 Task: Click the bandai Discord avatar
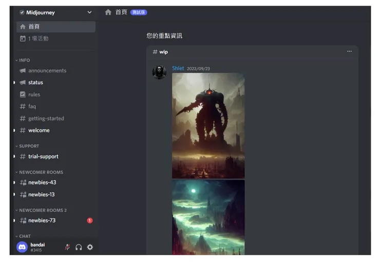pos(22,247)
